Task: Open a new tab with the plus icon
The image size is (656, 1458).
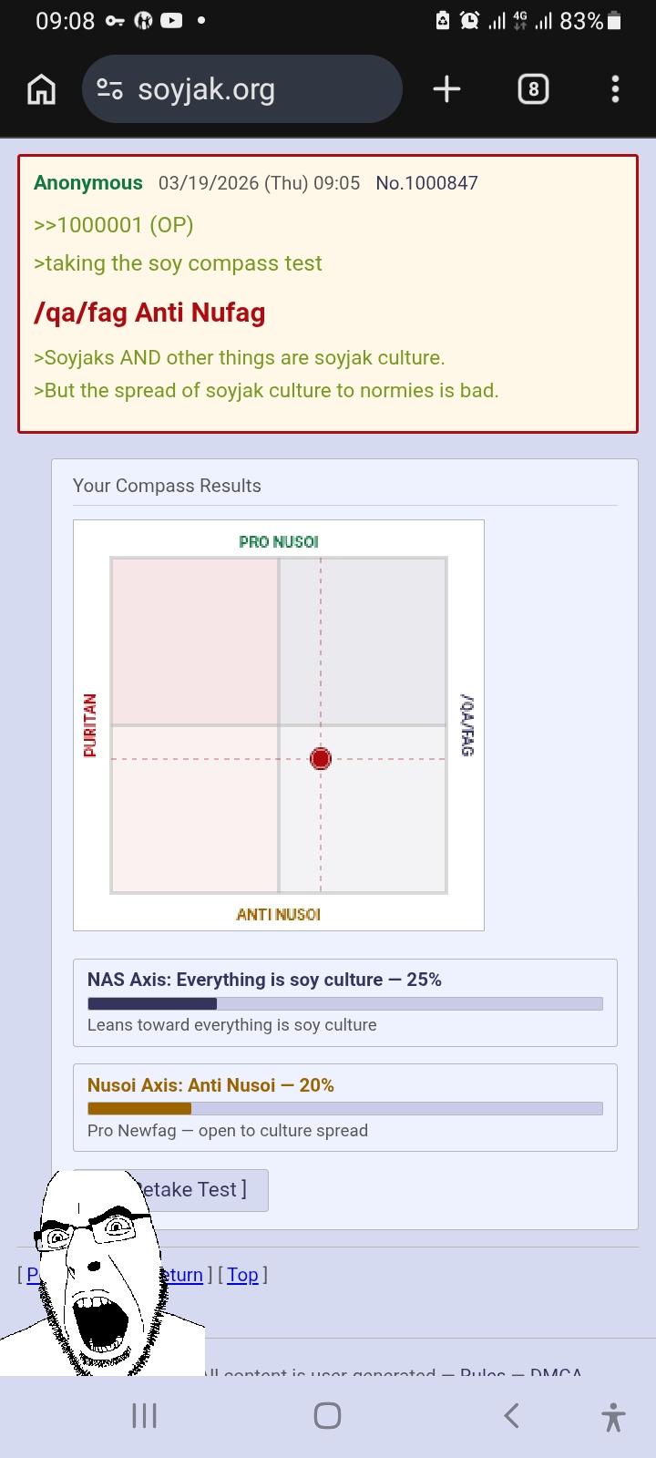Action: coord(446,89)
